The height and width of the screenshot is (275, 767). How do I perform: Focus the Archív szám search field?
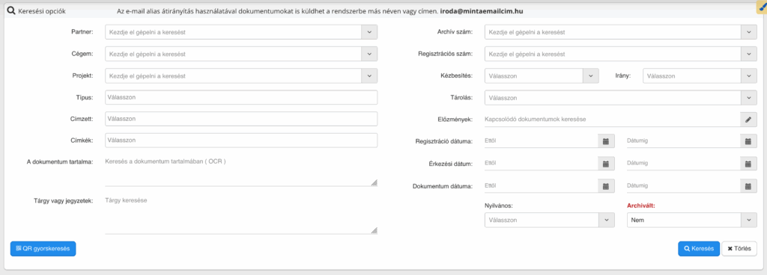[x=613, y=32]
